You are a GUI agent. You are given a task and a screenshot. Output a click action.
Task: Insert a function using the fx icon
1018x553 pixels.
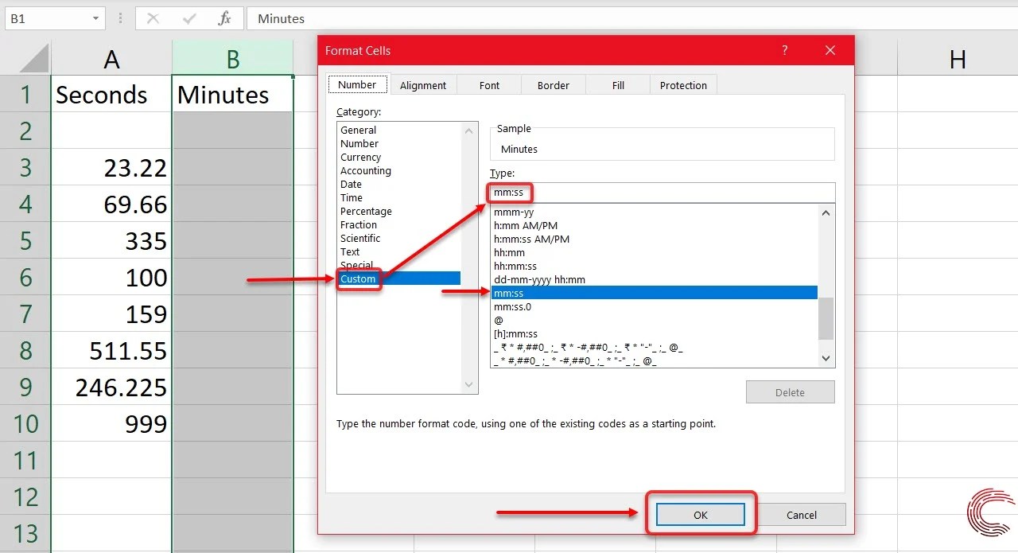(x=225, y=18)
